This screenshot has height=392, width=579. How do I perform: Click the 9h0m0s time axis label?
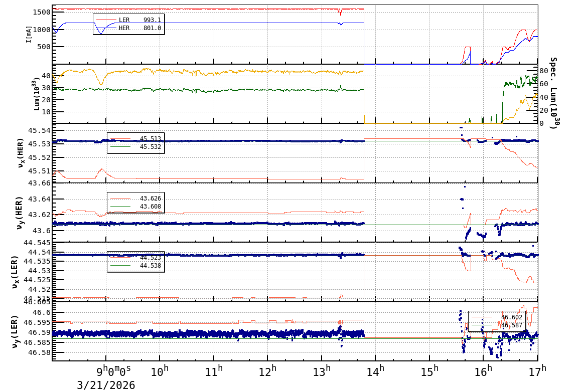[x=113, y=370]
